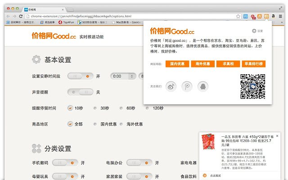The image size is (288, 180).
Task: Click the QR code image
Action: click(x=253, y=86)
